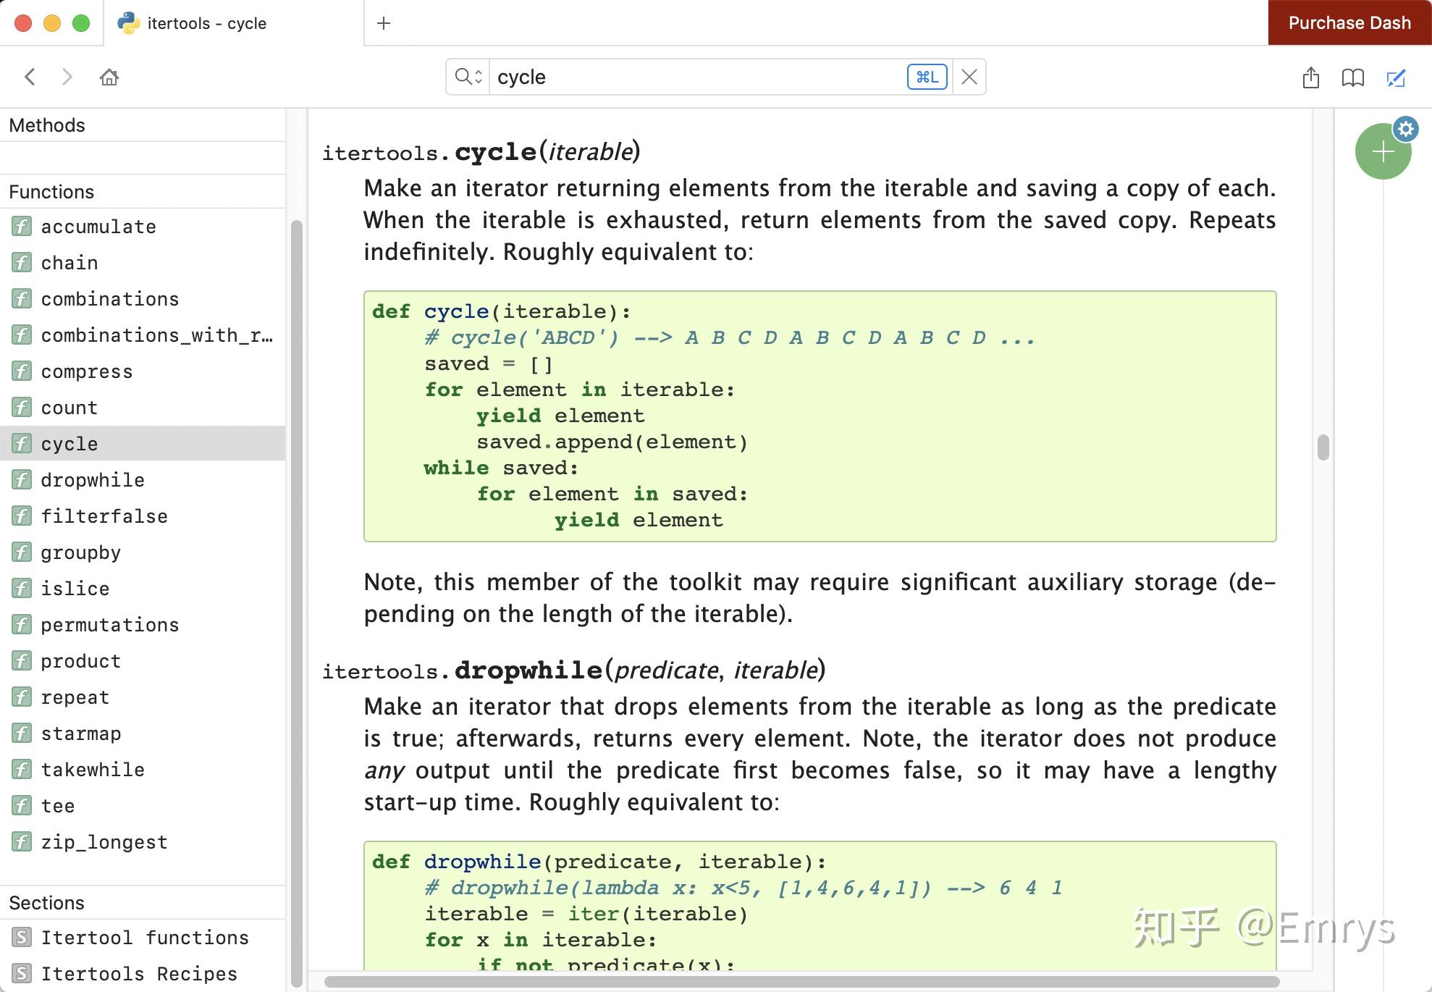Click the blue annotation edit icon
This screenshot has width=1432, height=992.
(1396, 77)
